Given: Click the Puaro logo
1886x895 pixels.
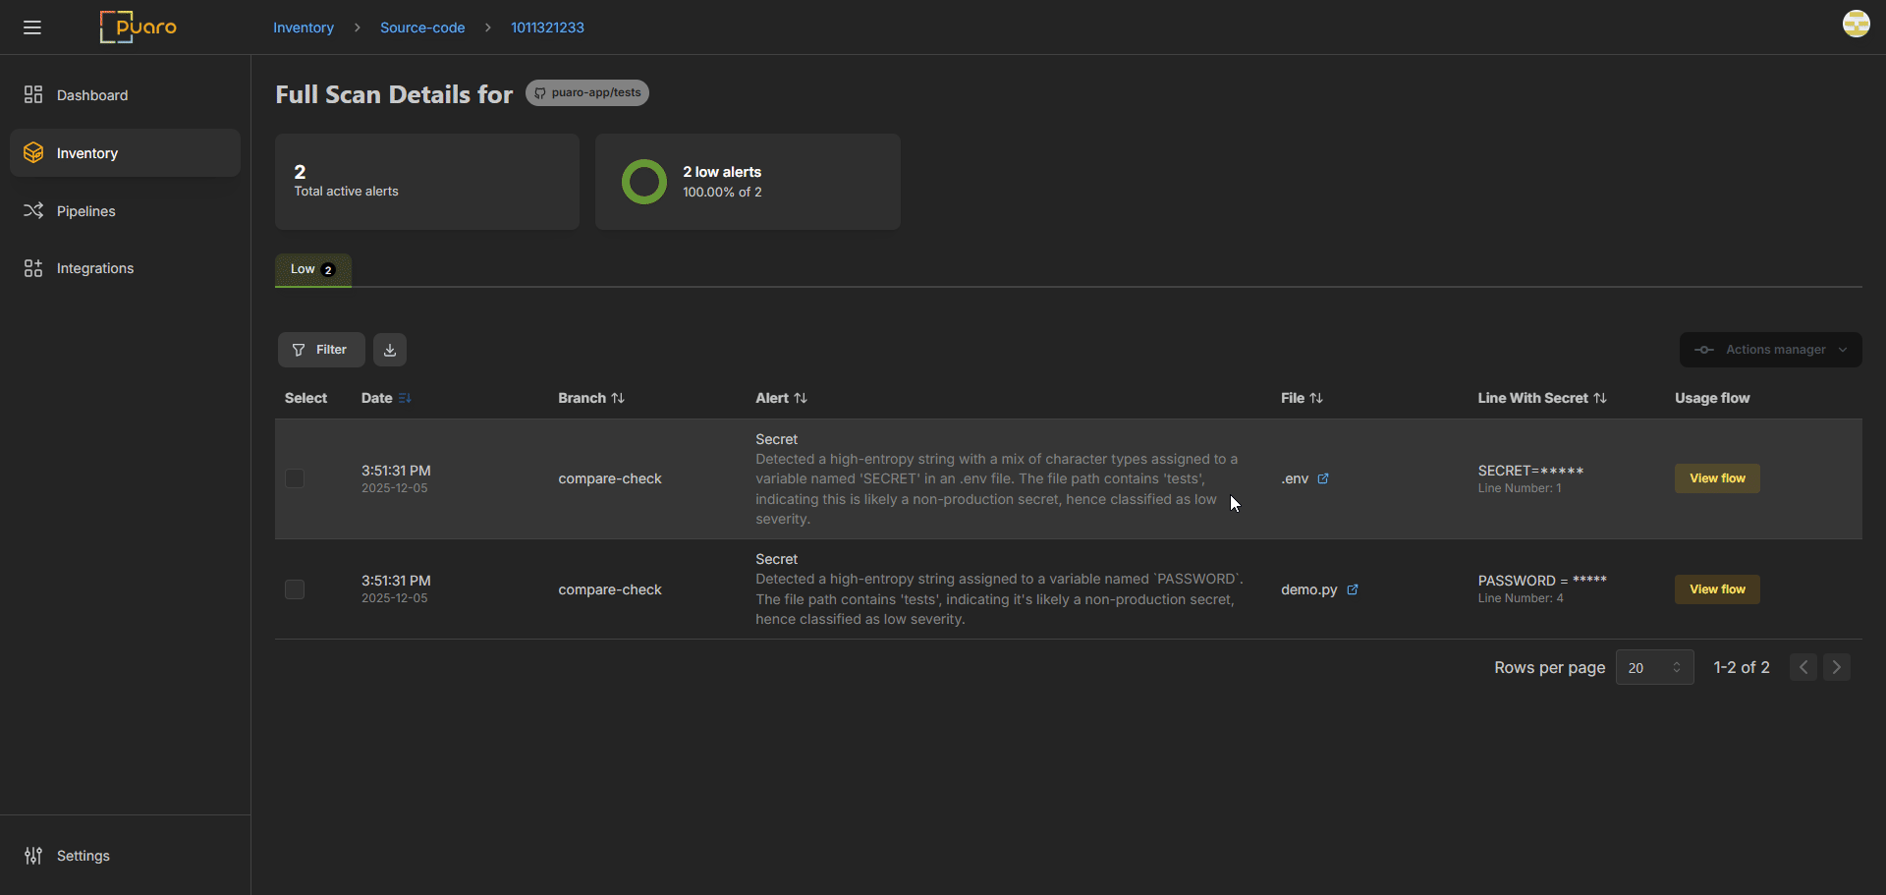Looking at the screenshot, I should (139, 27).
